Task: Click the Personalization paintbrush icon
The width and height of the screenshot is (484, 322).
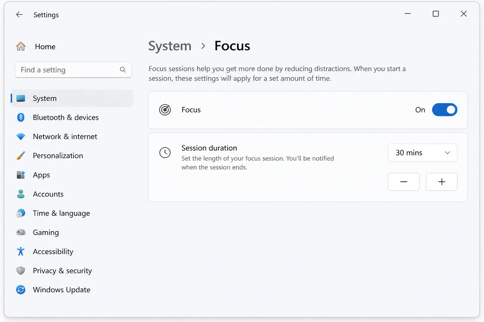Action: [21, 156]
